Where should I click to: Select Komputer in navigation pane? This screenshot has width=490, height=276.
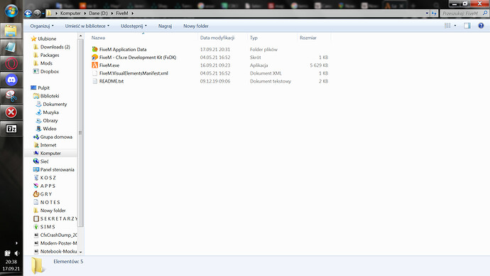(x=50, y=154)
